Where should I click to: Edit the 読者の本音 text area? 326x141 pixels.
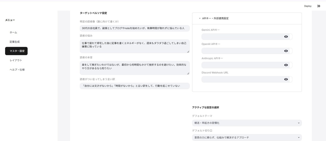[135, 68]
